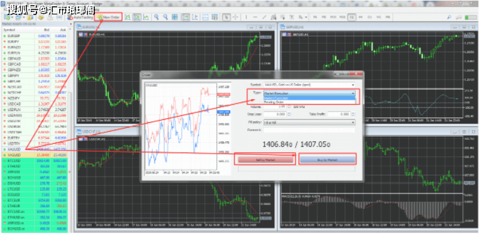The height and width of the screenshot is (234, 479).
Task: Click the trendline drawing tool
Action: tap(264, 17)
